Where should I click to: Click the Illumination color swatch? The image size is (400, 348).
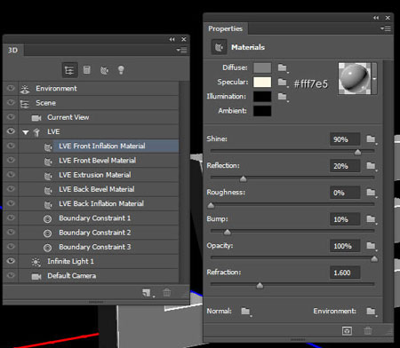(x=262, y=97)
